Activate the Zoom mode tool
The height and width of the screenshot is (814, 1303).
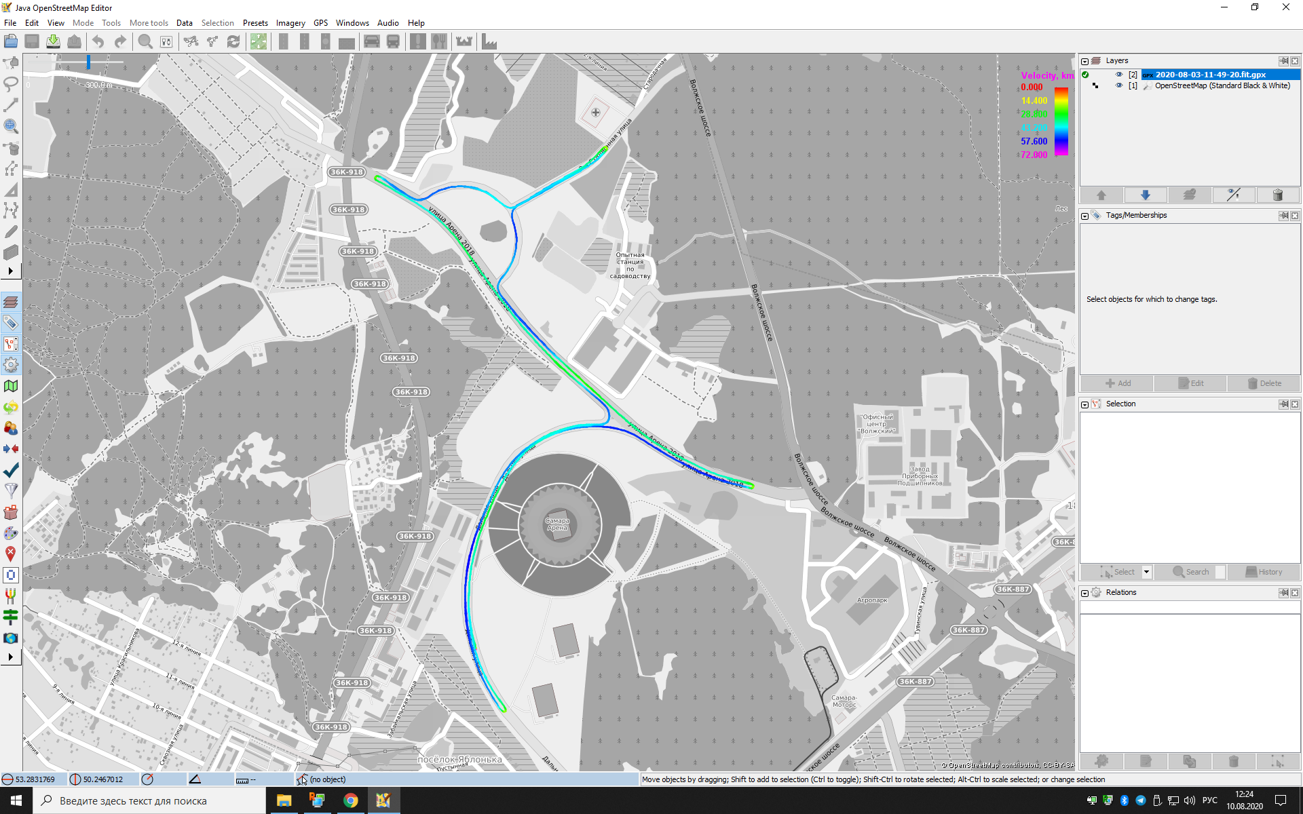pos(11,126)
